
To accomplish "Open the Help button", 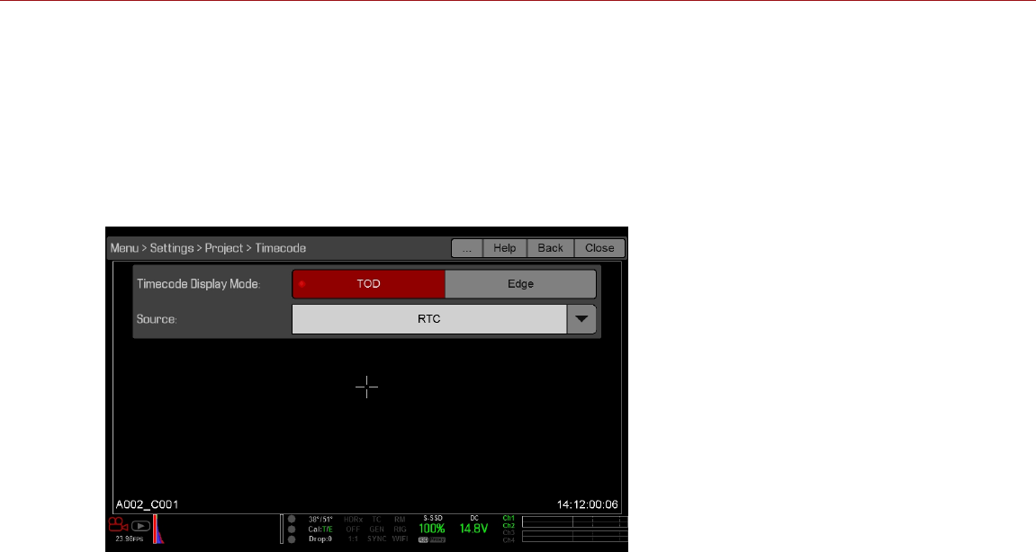I will [505, 248].
